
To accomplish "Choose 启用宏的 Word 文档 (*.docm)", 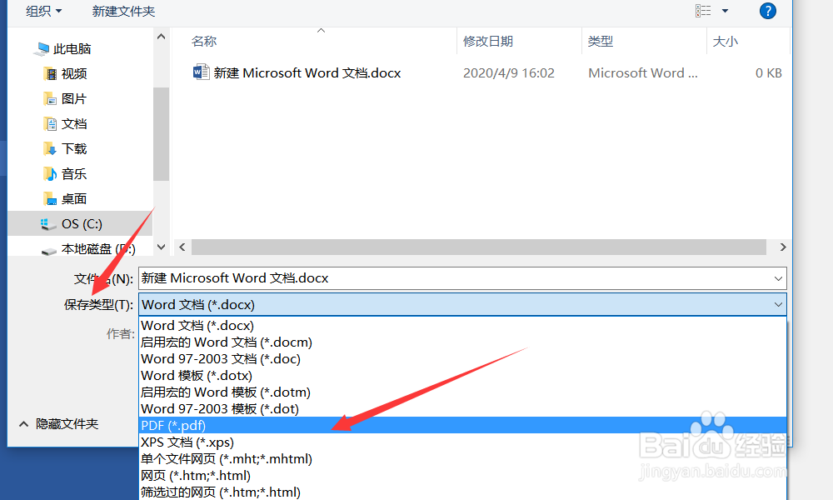I will (462, 342).
